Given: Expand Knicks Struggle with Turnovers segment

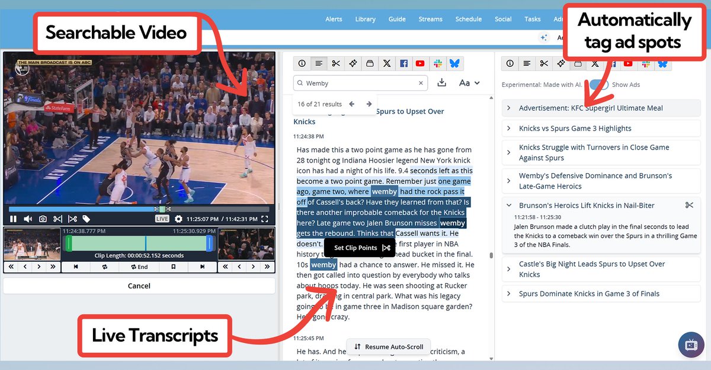Looking at the screenshot, I should point(601,152).
